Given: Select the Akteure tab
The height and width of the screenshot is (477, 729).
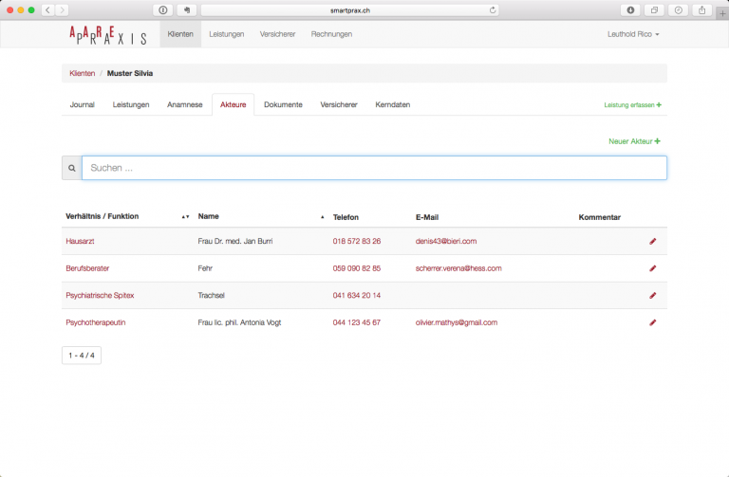Looking at the screenshot, I should 233,104.
